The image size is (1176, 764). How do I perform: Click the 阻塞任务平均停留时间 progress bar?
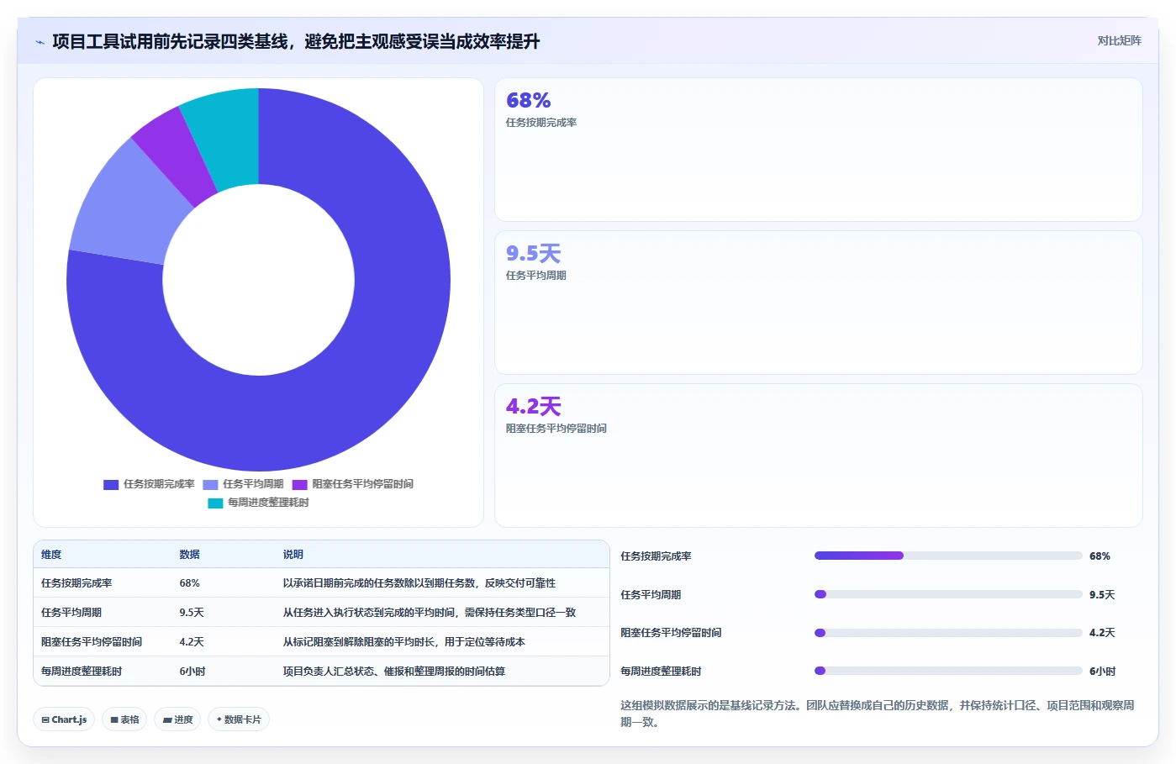[x=948, y=633]
